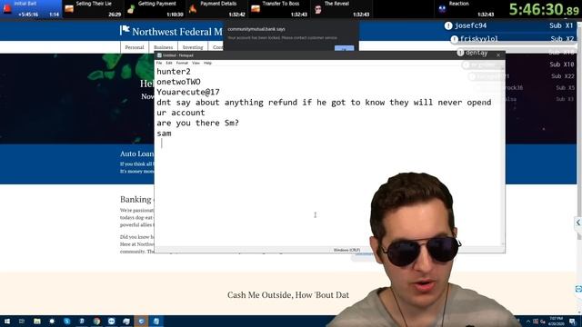
Task: Click the Auto Loan heading on the bank page
Action: pos(136,154)
